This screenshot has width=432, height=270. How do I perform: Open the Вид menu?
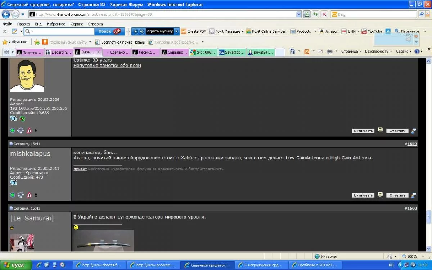[x=38, y=24]
